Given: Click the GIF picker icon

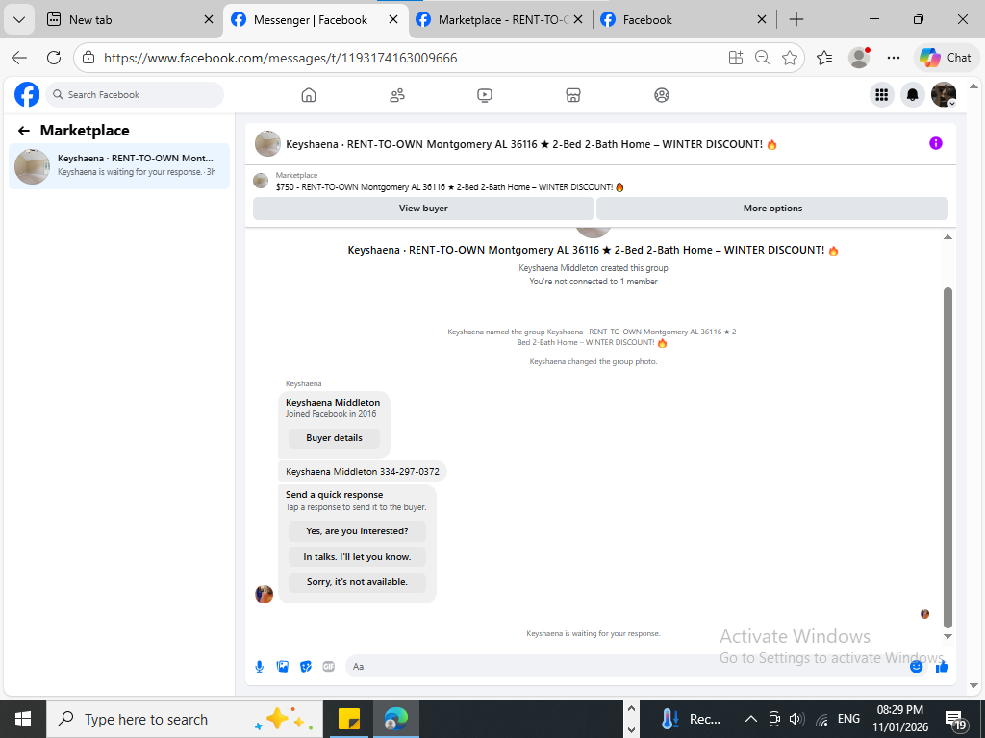Looking at the screenshot, I should 329,667.
